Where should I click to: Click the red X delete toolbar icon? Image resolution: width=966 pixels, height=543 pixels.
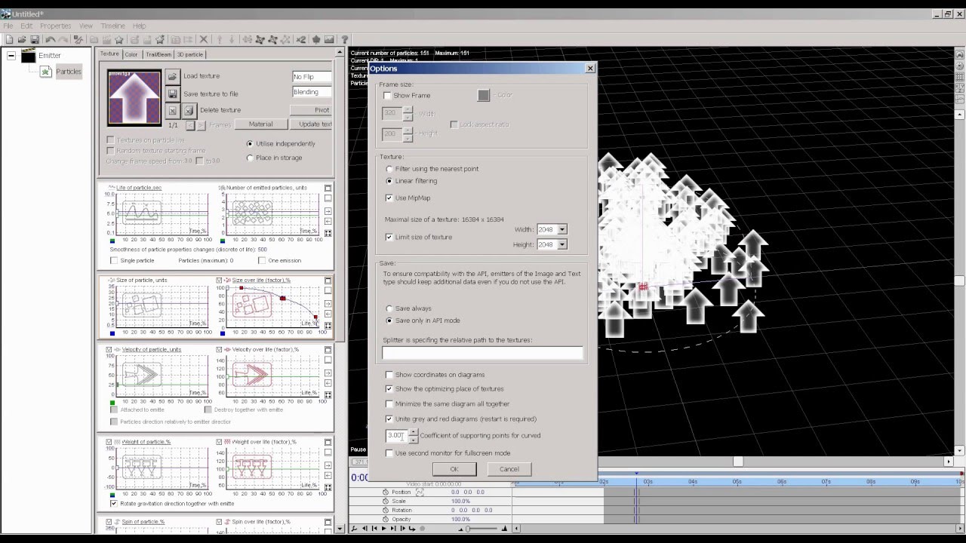point(203,39)
